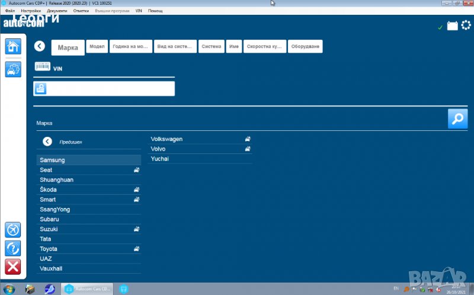This screenshot has height=295, width=474.
Task: Open the Документи menu
Action: 57,11
